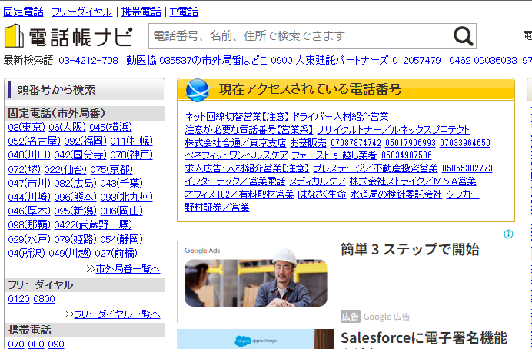Select area code 054(静岡)

point(121,239)
